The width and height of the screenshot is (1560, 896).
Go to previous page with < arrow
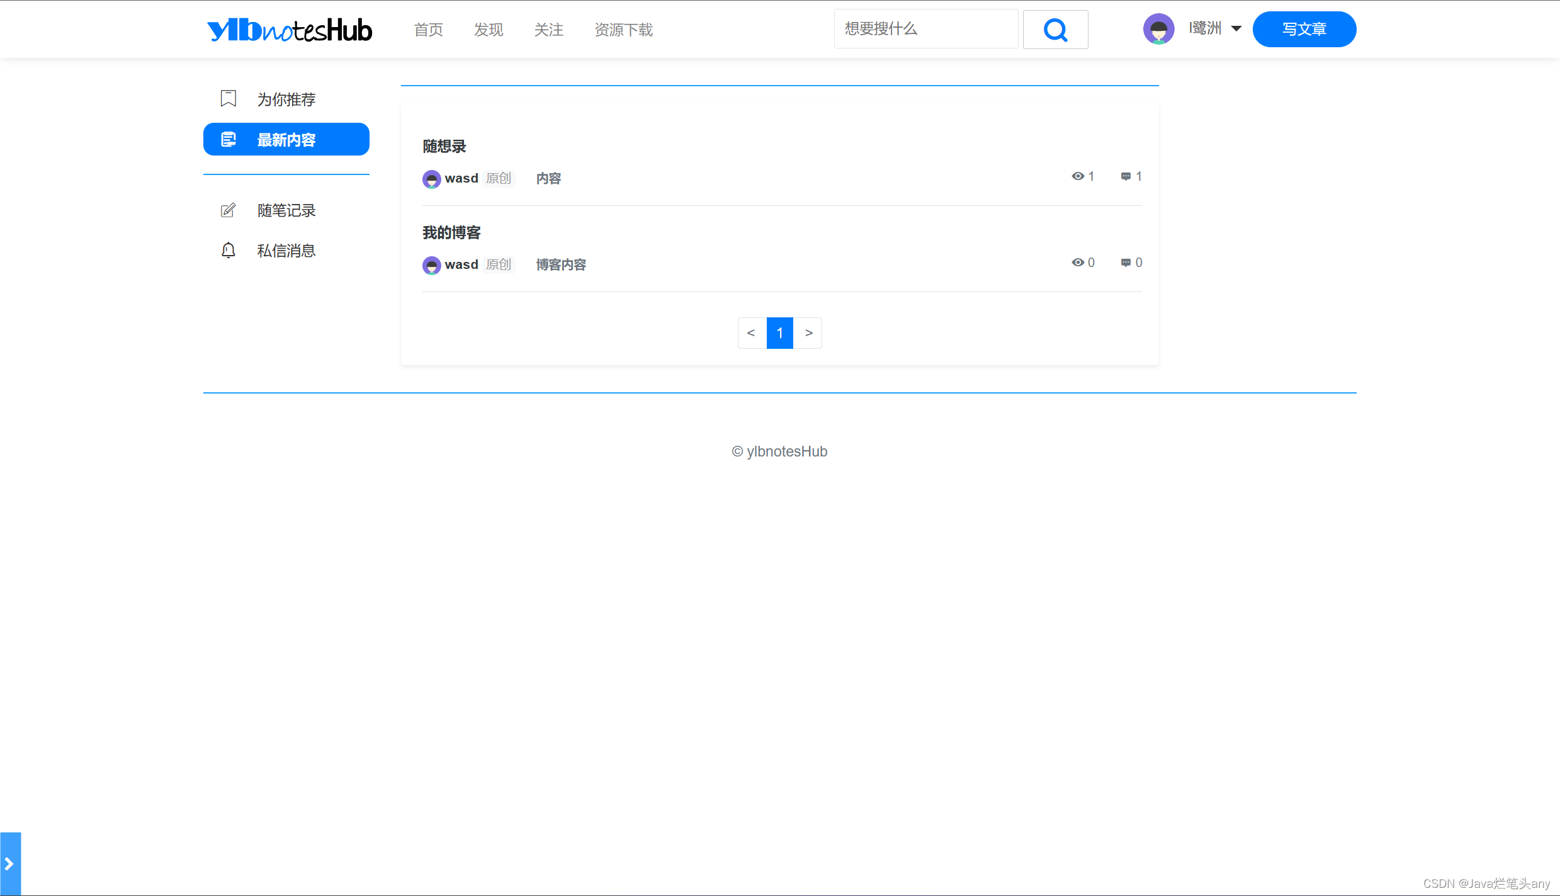pos(751,333)
